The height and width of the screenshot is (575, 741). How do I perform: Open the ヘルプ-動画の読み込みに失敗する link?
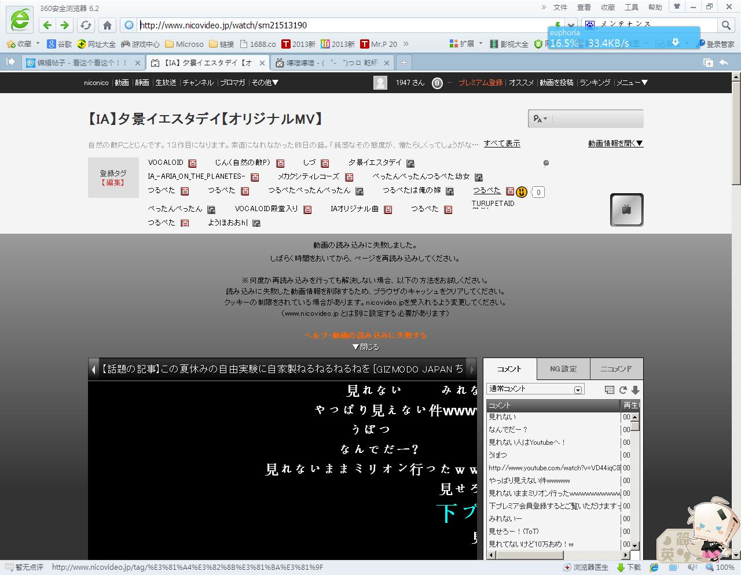[x=365, y=336]
